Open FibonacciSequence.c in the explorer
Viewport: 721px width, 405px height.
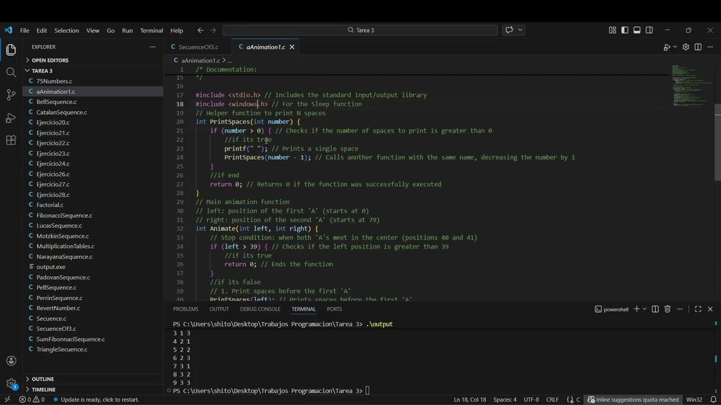[64, 215]
